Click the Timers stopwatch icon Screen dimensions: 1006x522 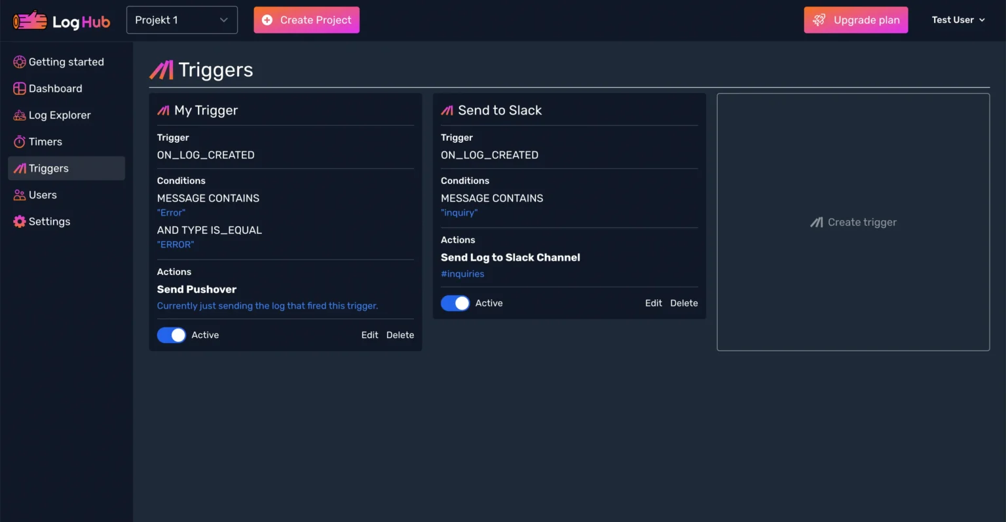(20, 142)
